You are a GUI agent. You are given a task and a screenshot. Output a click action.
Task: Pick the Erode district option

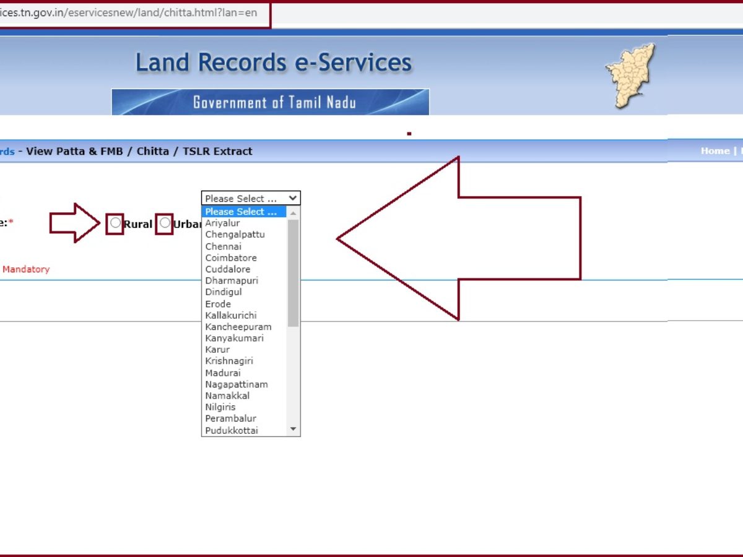point(218,304)
